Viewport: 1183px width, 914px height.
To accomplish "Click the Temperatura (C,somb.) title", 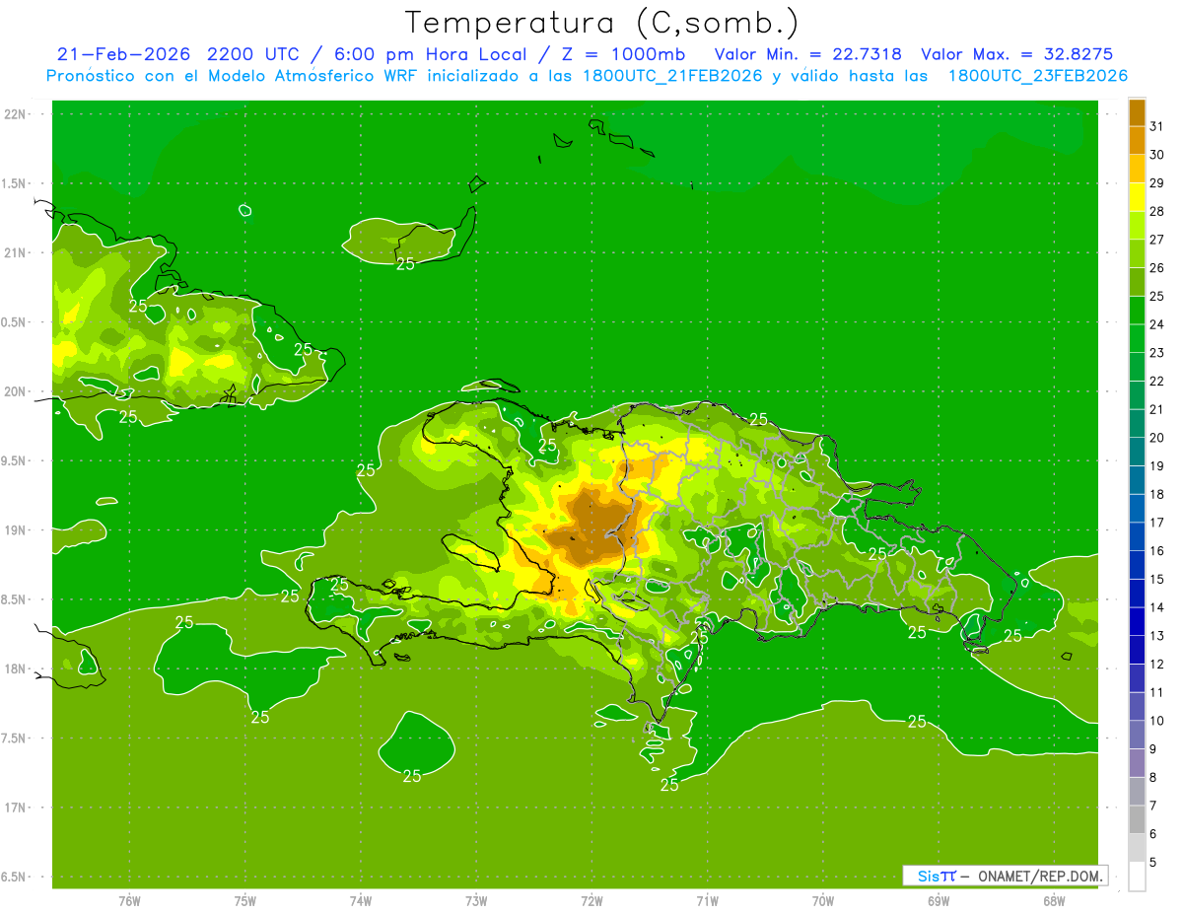I will tap(601, 23).
